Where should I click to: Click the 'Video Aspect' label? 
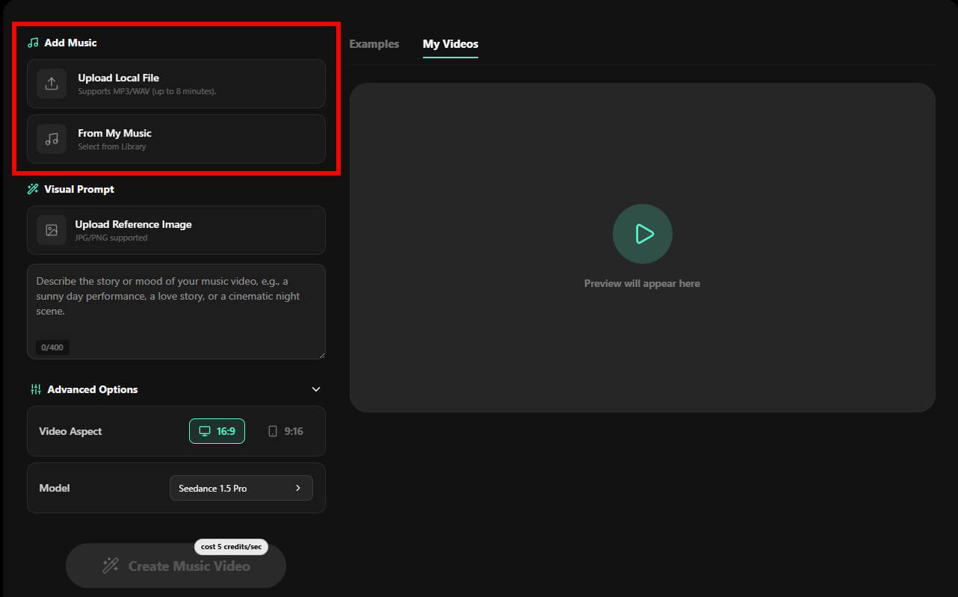[x=70, y=431]
